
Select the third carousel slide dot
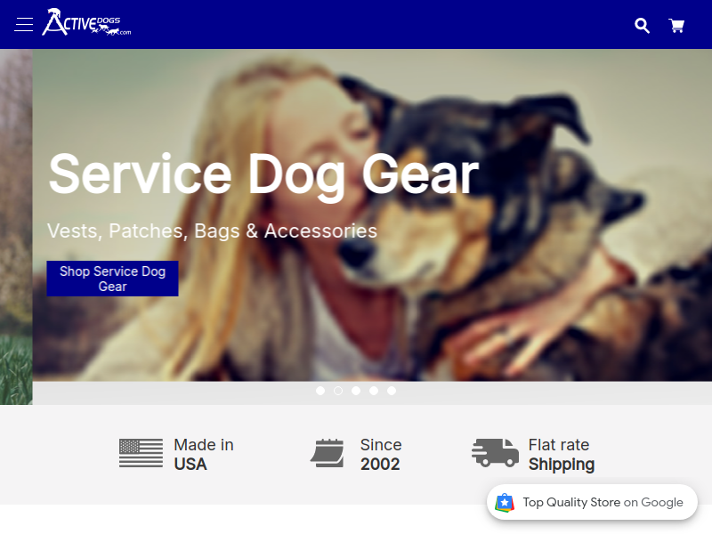[x=355, y=391]
